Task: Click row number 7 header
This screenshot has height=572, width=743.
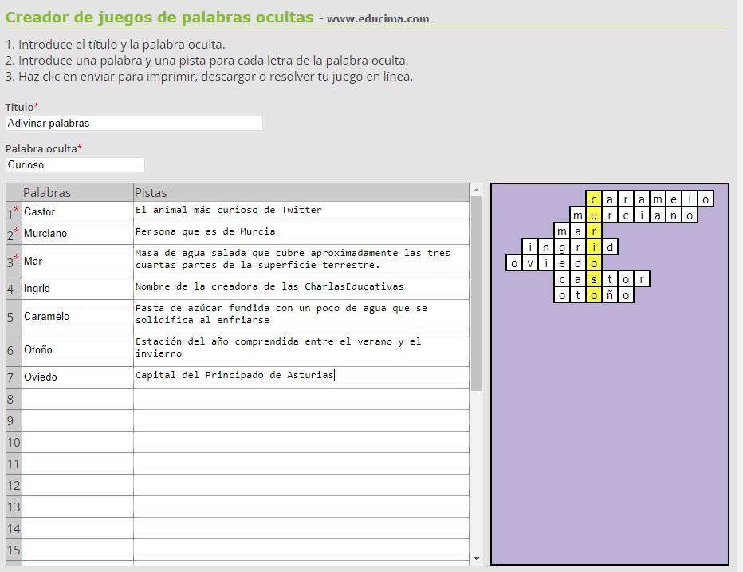Action: (14, 377)
